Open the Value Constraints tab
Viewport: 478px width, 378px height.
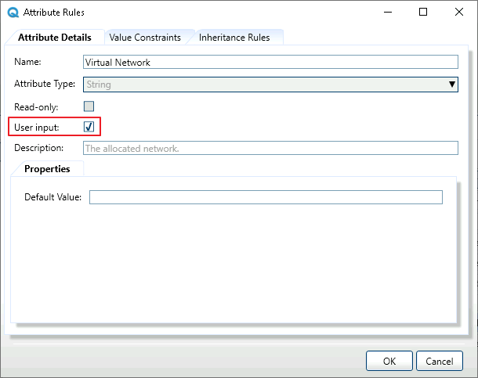click(x=145, y=38)
